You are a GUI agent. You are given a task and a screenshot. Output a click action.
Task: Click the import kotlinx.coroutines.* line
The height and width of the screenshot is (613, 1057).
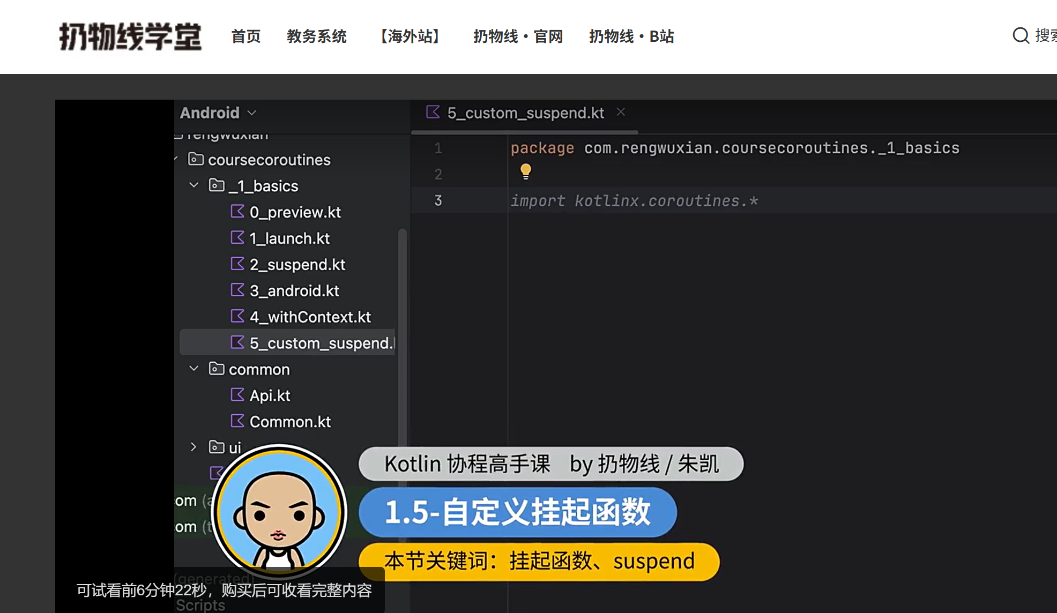(x=634, y=201)
